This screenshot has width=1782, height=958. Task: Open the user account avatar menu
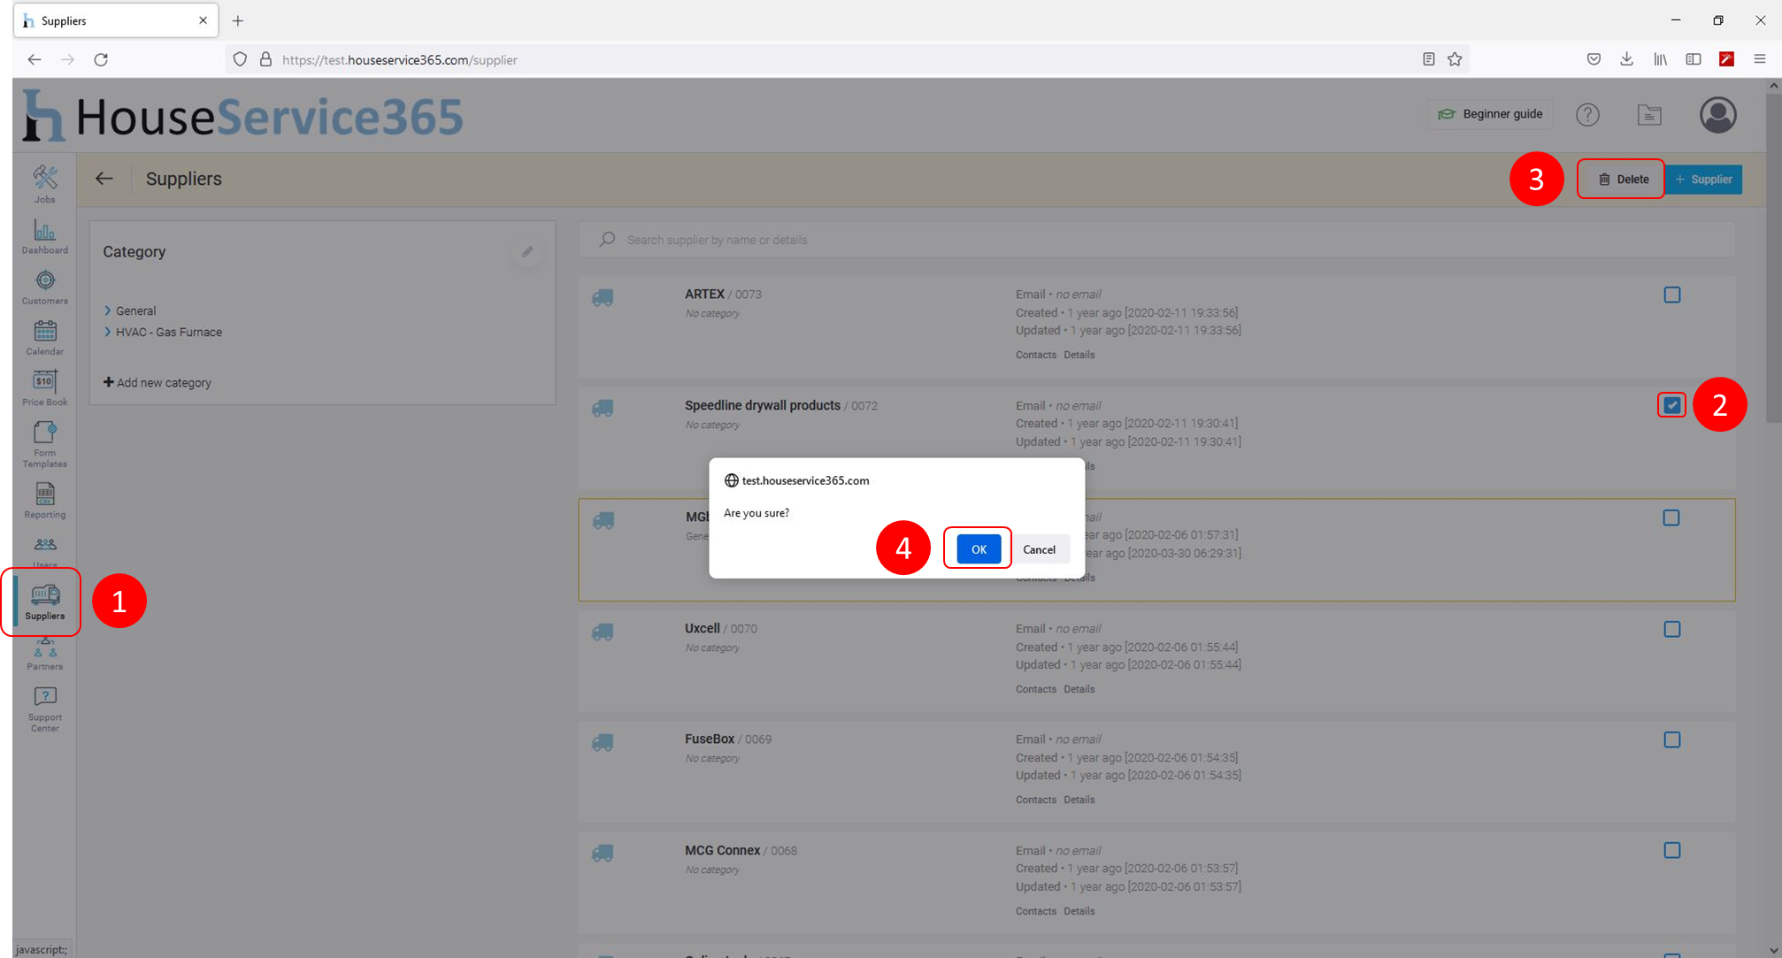point(1717,114)
